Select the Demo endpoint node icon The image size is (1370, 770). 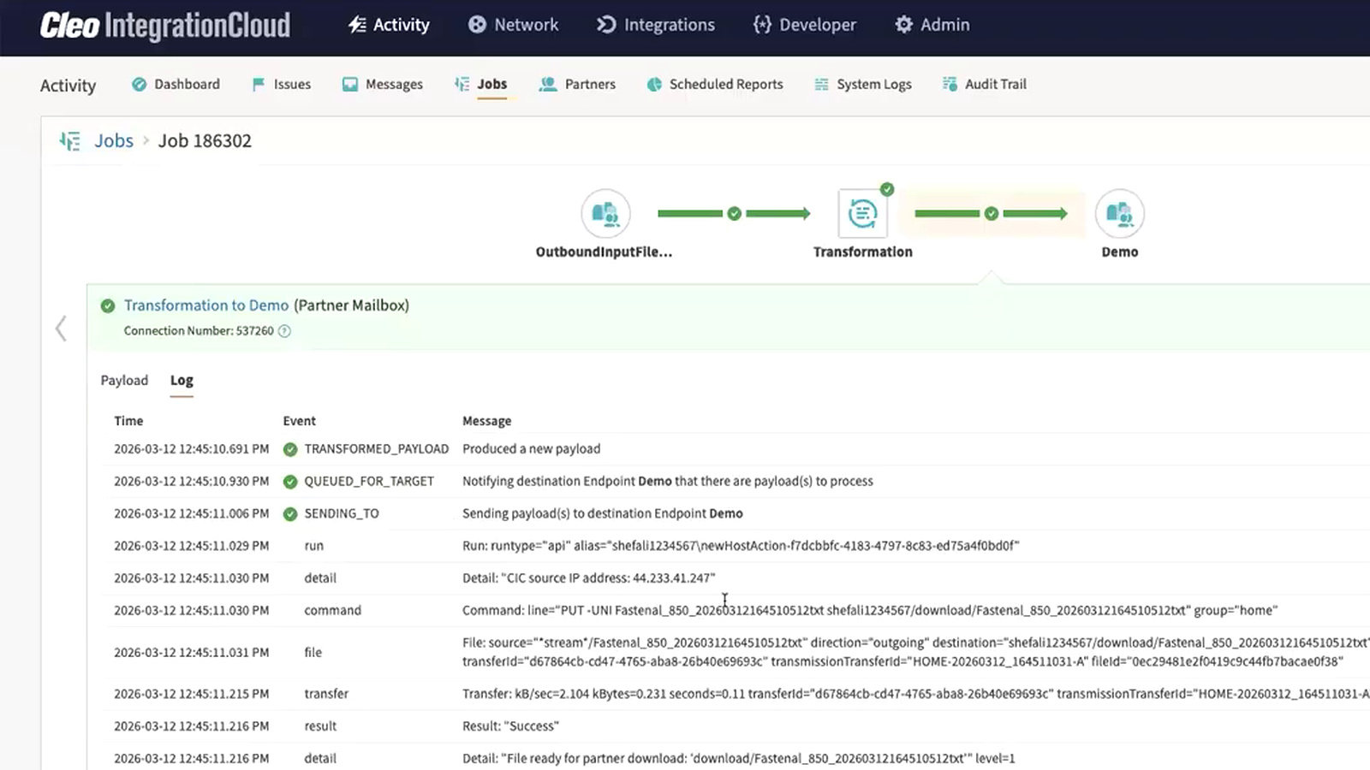(x=1119, y=213)
